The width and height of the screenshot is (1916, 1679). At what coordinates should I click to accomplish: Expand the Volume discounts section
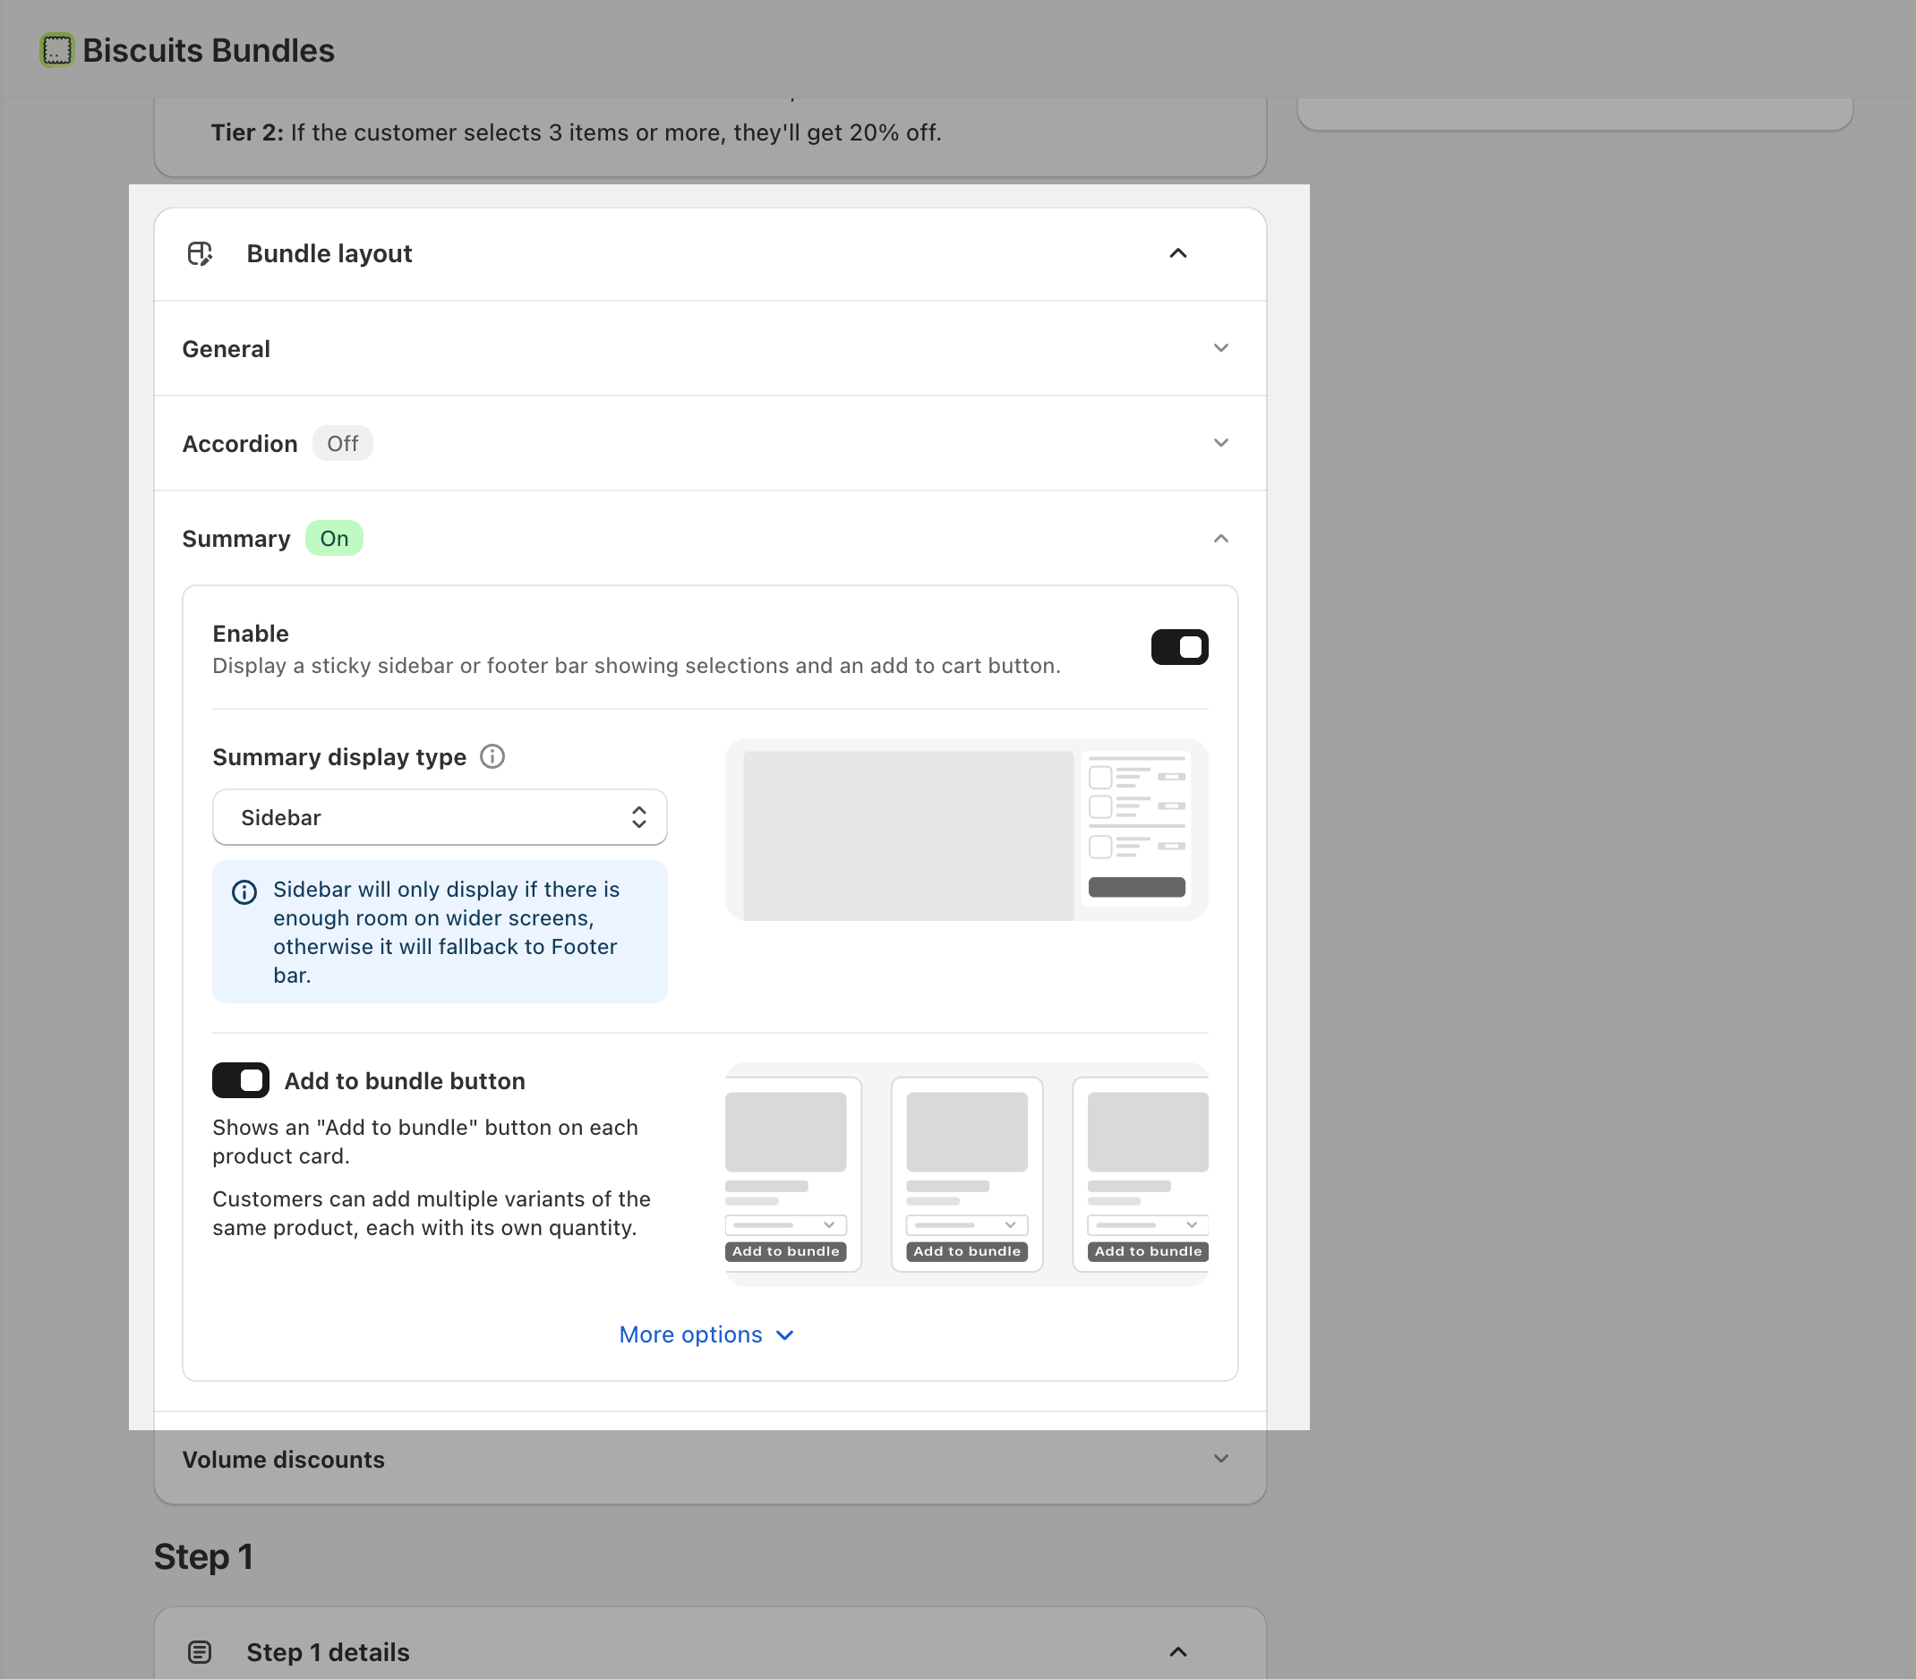coord(710,1459)
